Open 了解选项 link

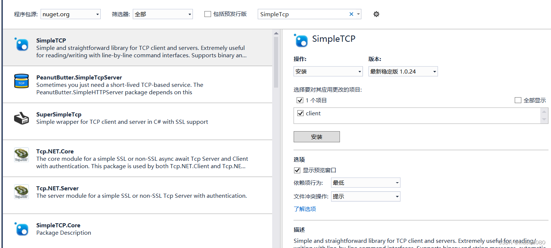tap(305, 209)
